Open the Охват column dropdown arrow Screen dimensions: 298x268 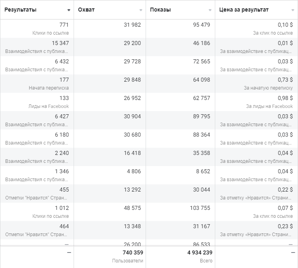pos(141,10)
